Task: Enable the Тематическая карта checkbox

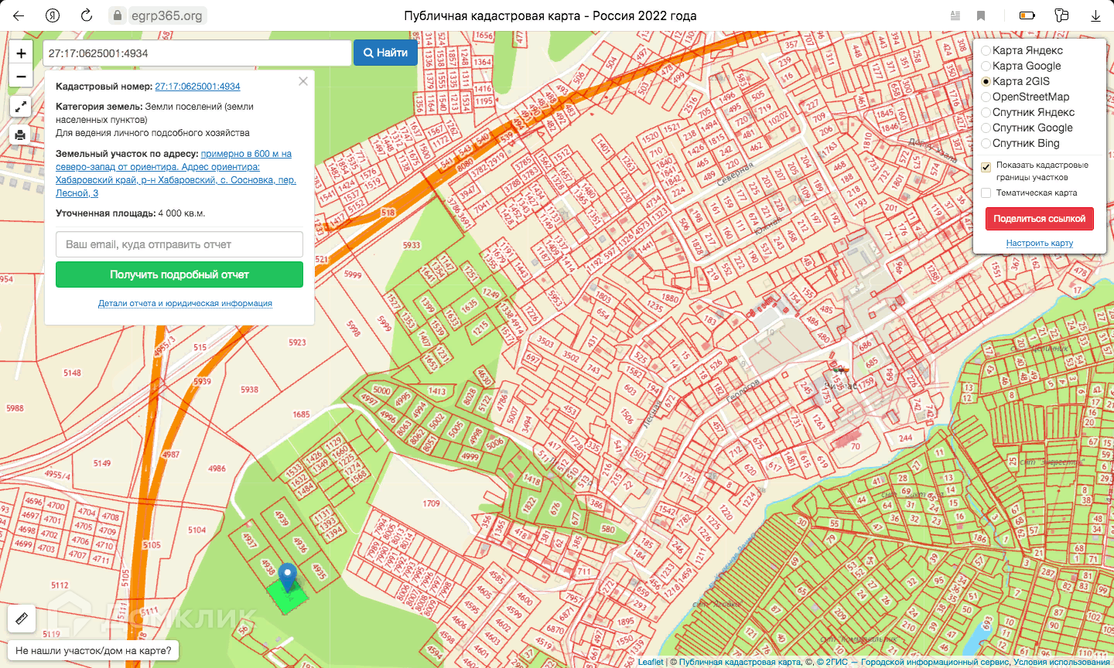Action: pos(986,193)
